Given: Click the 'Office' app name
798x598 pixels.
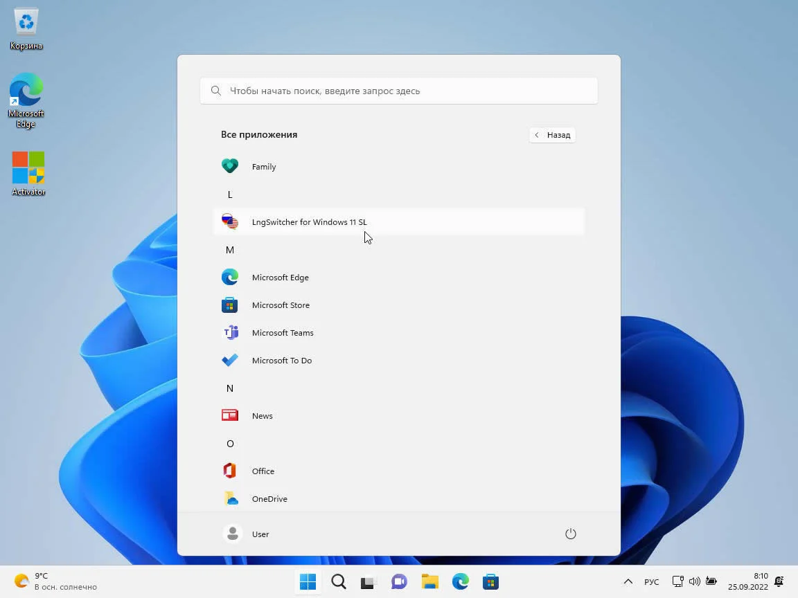Looking at the screenshot, I should coord(263,471).
